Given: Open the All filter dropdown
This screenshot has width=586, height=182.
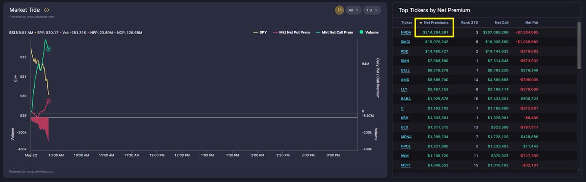Looking at the screenshot, I should pyautogui.click(x=354, y=10).
